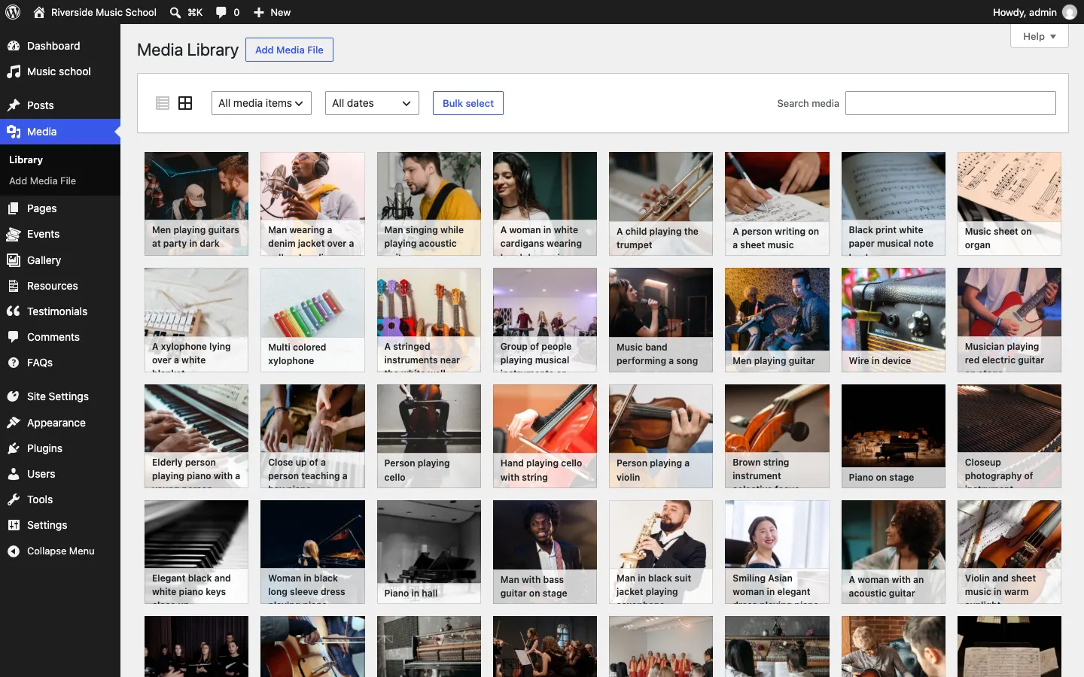Click the New label in admin bar

point(281,12)
